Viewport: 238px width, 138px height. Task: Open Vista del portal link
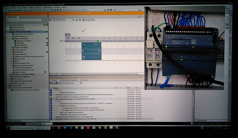[x=15, y=124]
